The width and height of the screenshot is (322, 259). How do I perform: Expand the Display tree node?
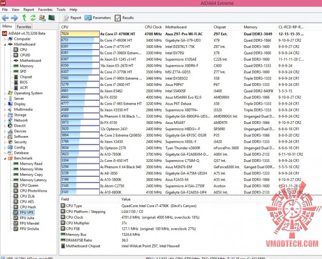(5, 104)
